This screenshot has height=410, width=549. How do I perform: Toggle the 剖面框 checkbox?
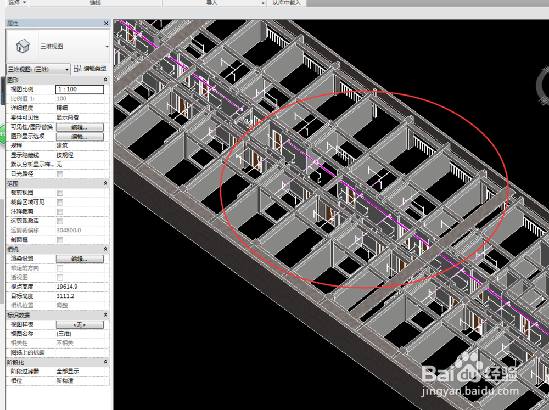60,240
